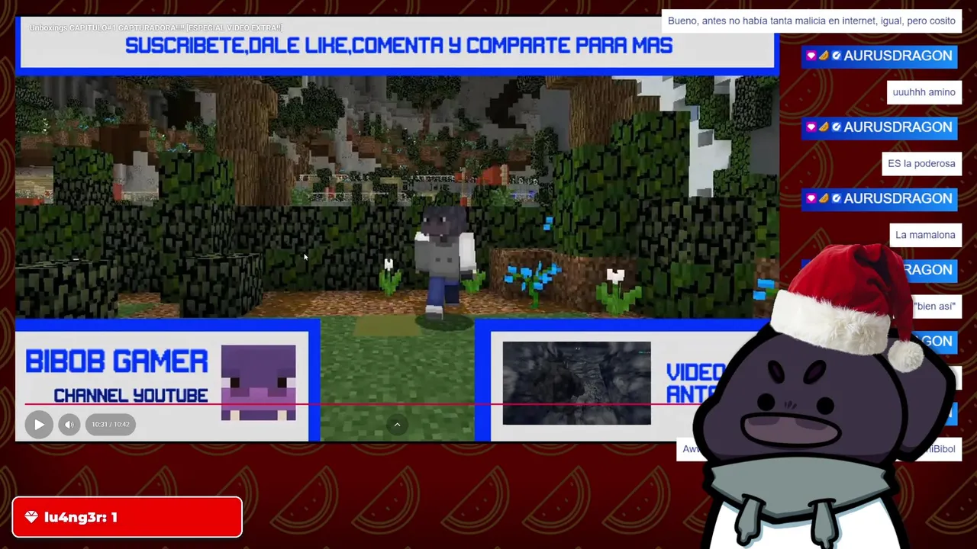Click the play button in the video player
Screen dimensions: 977x549
[39, 425]
